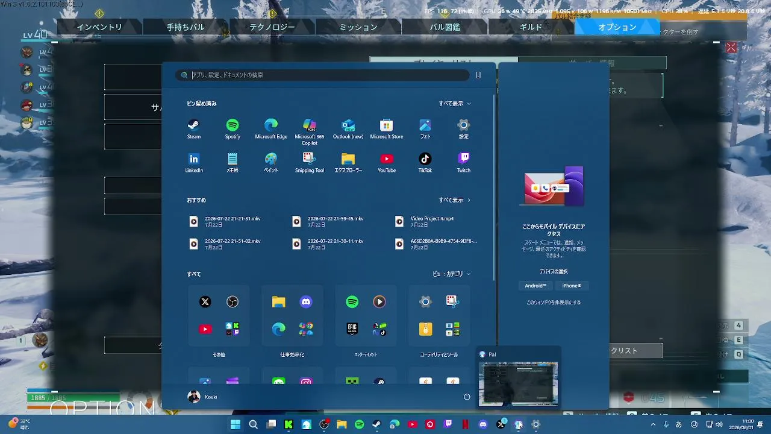Open LinkedIn pinned app

[x=194, y=163]
